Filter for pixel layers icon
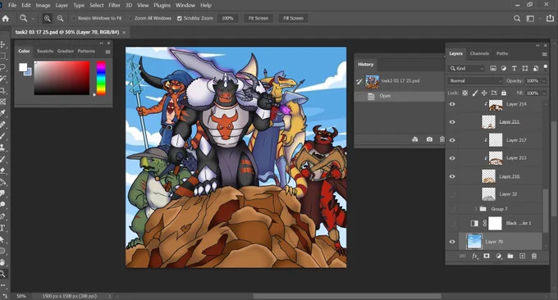The height and width of the screenshot is (300, 558). [x=493, y=68]
